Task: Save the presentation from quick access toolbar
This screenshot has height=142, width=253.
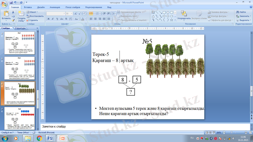Action: [x=12, y=2]
